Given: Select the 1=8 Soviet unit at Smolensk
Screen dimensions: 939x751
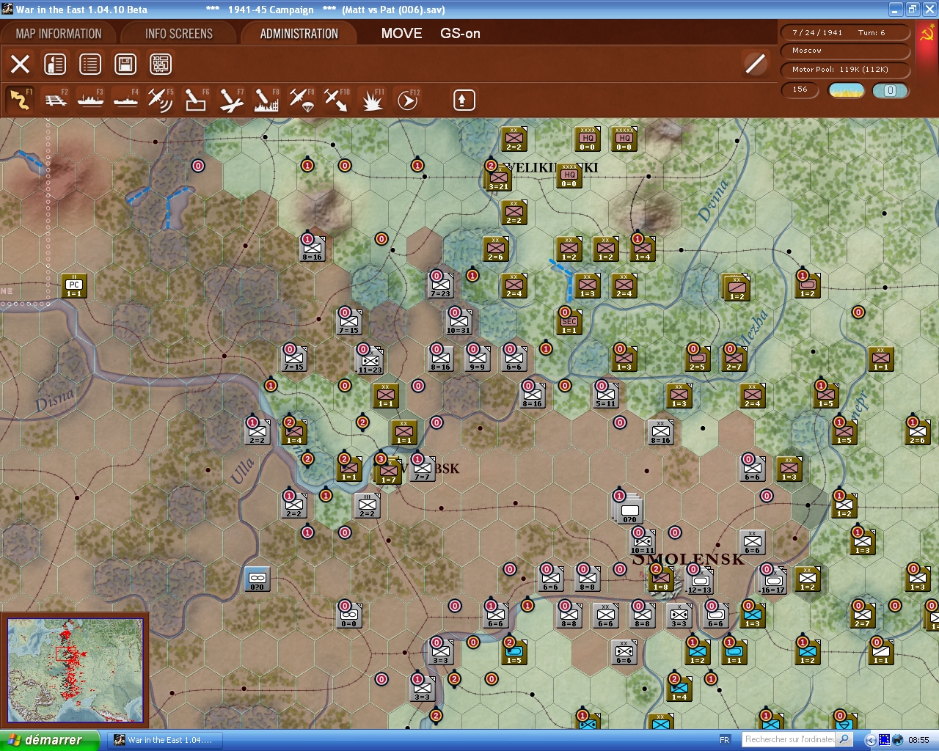Looking at the screenshot, I should point(661,579).
